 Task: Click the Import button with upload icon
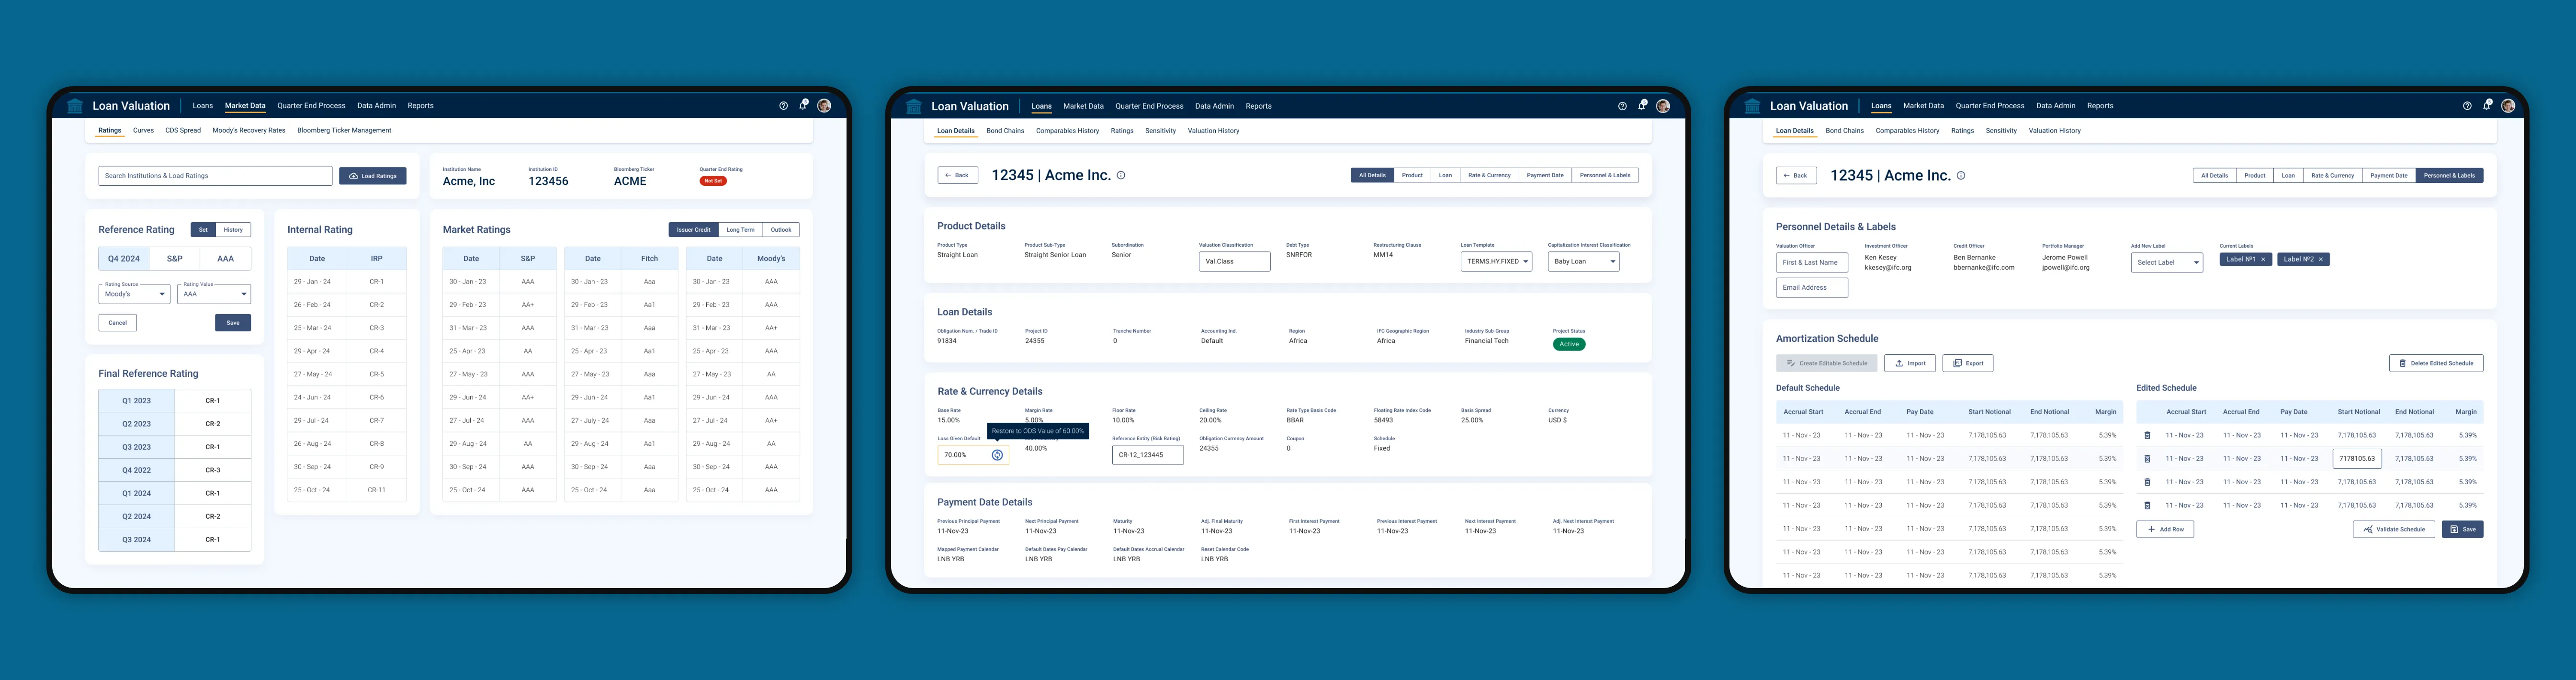(1909, 363)
